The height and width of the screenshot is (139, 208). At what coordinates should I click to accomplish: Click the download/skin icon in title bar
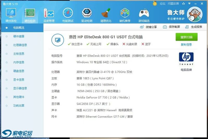184,4
